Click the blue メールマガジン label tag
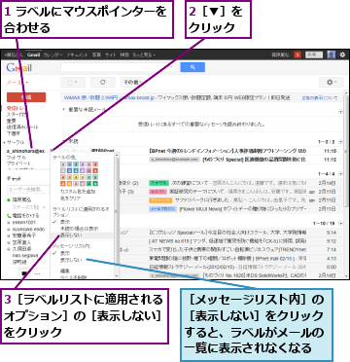Image resolution: width=350 pixels, height=362 pixels. click(x=162, y=209)
